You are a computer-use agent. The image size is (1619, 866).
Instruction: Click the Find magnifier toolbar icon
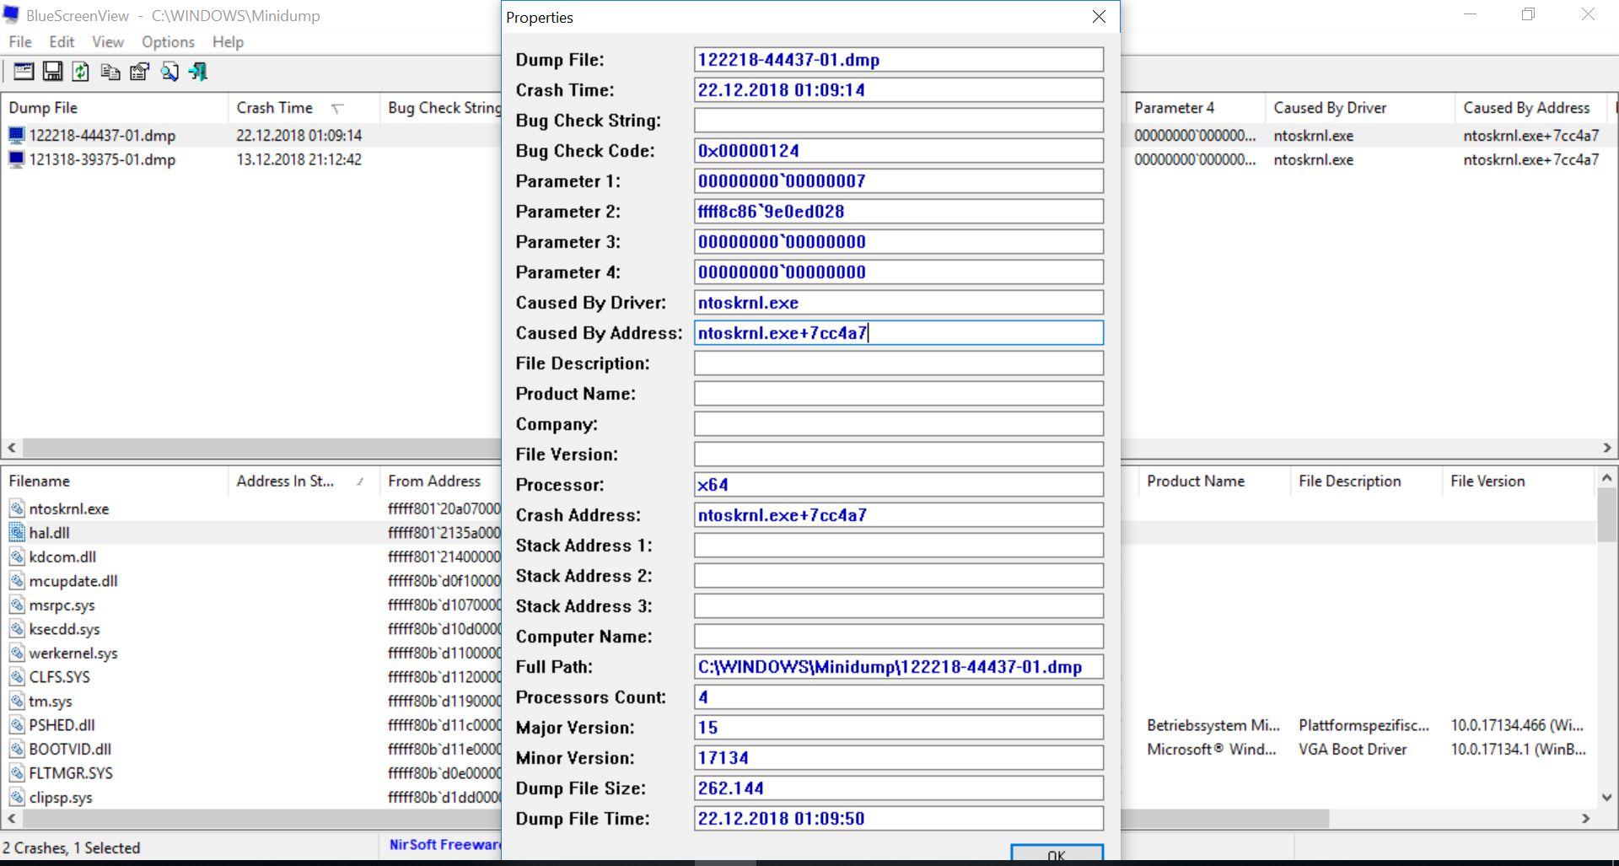coord(169,72)
